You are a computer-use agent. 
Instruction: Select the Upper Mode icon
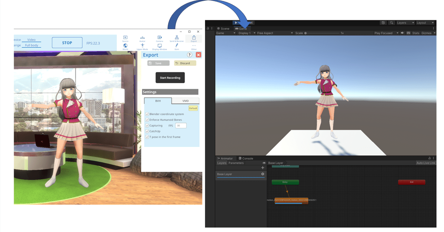pos(142,46)
